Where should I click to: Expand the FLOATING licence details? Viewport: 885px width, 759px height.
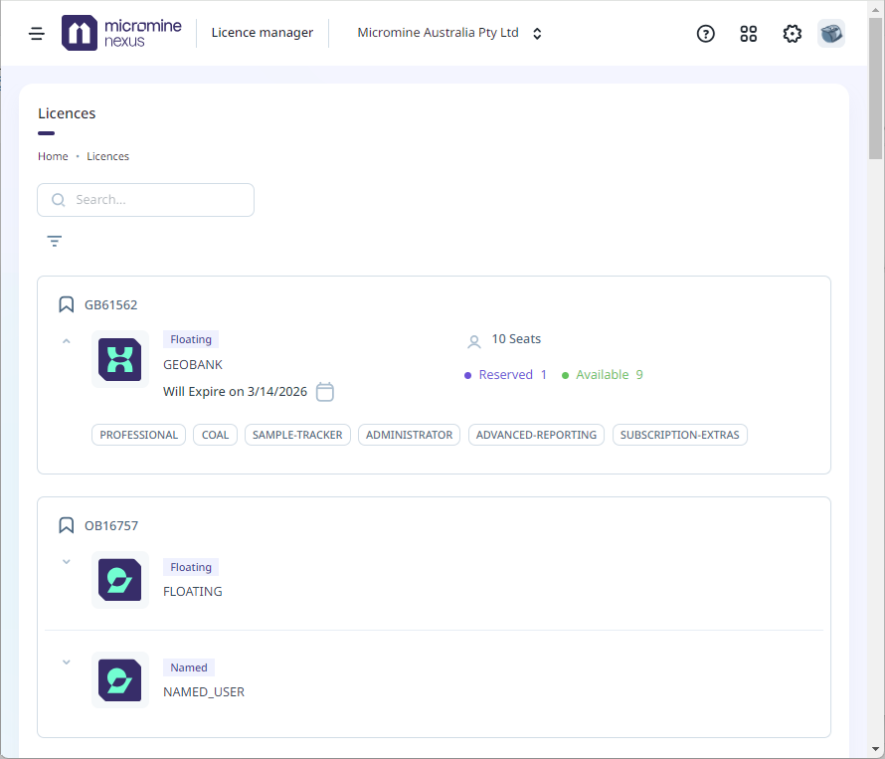point(67,562)
